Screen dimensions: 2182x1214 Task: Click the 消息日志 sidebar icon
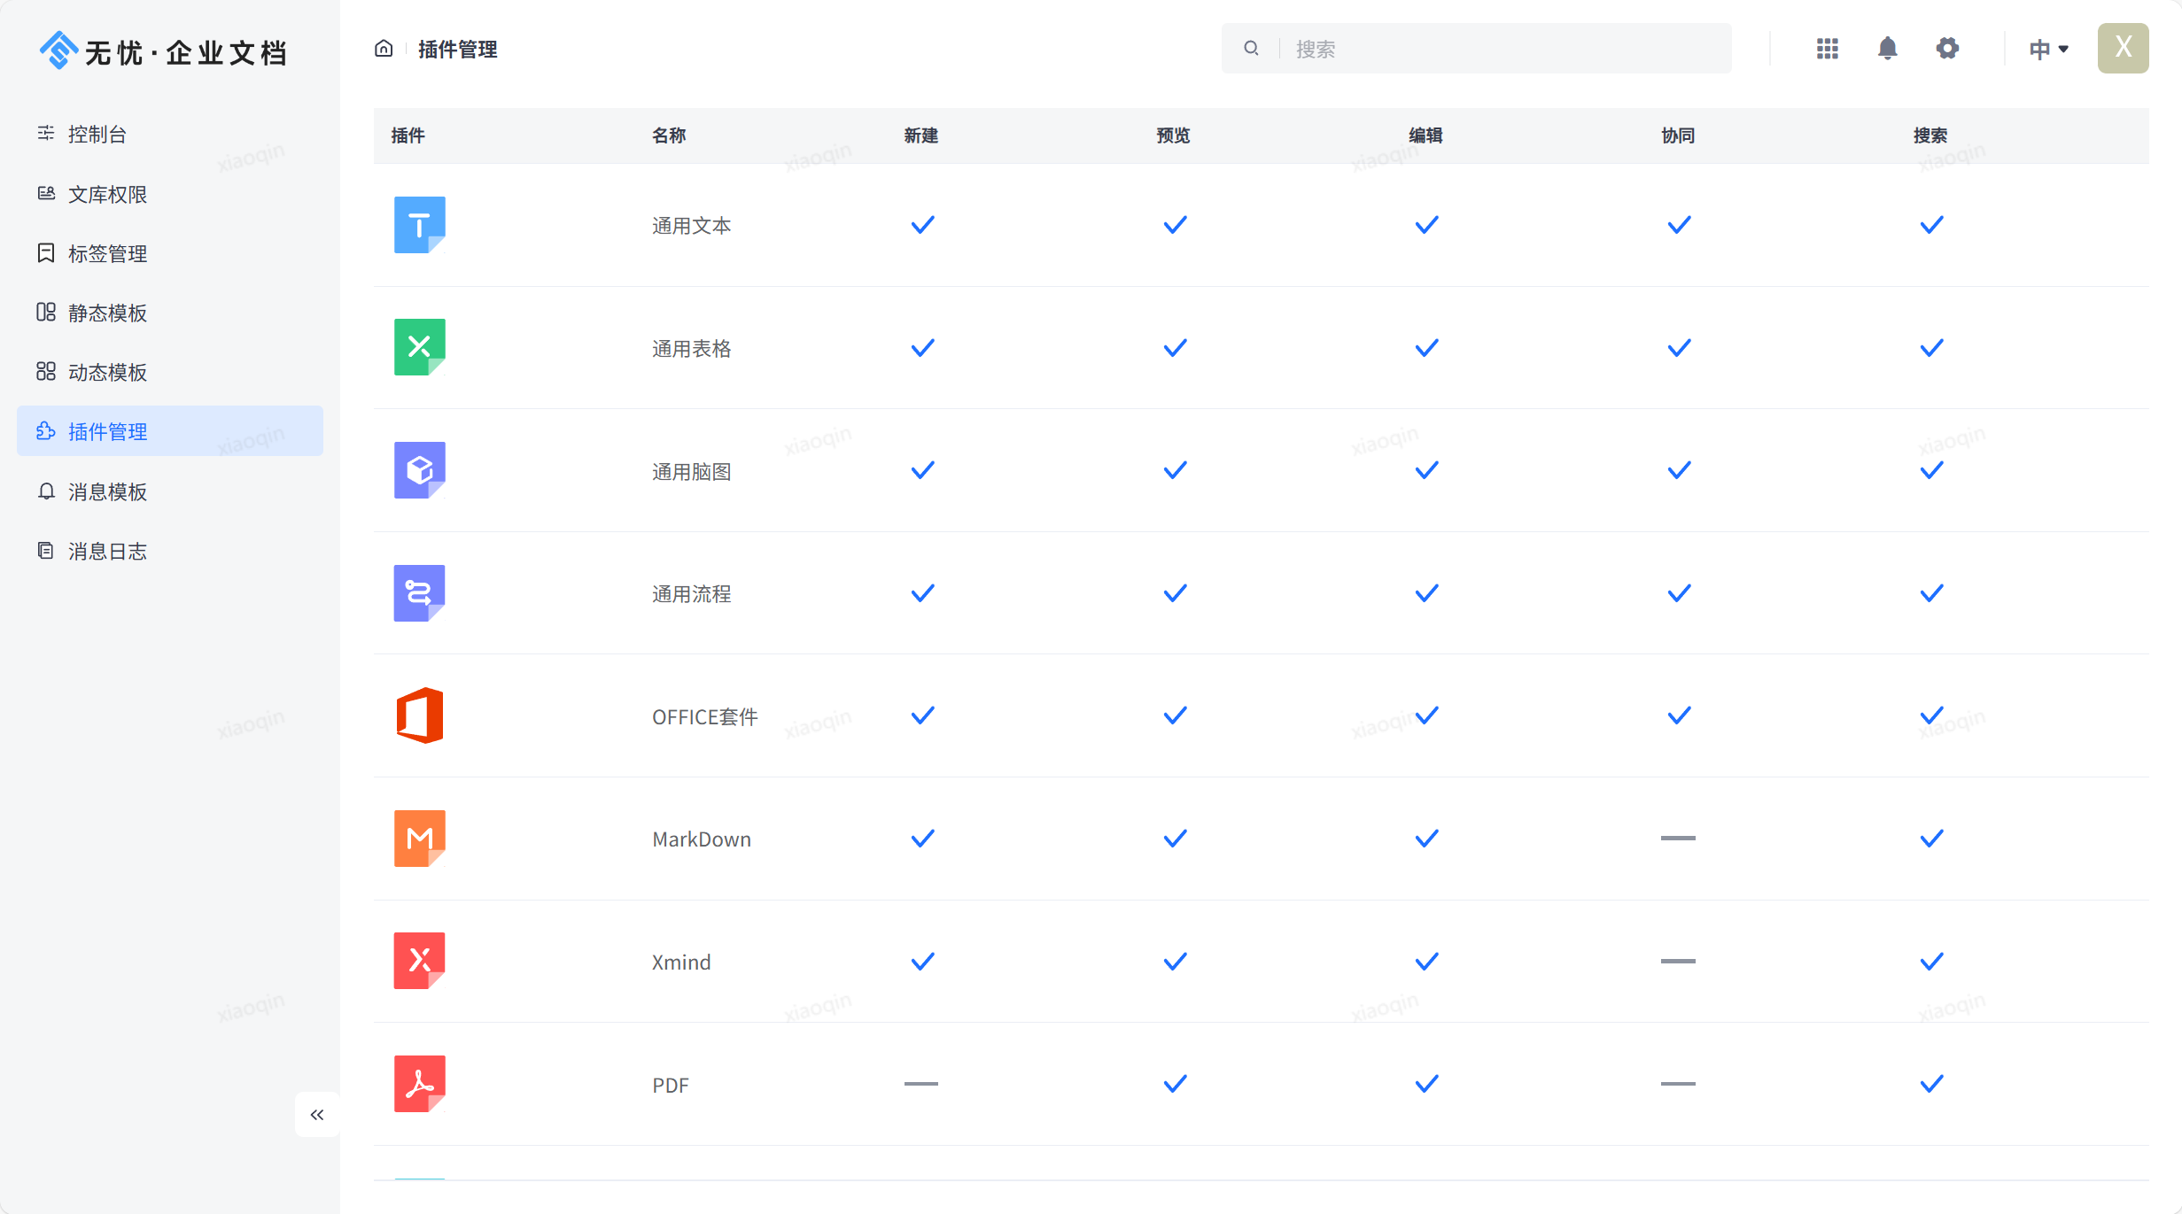(46, 551)
